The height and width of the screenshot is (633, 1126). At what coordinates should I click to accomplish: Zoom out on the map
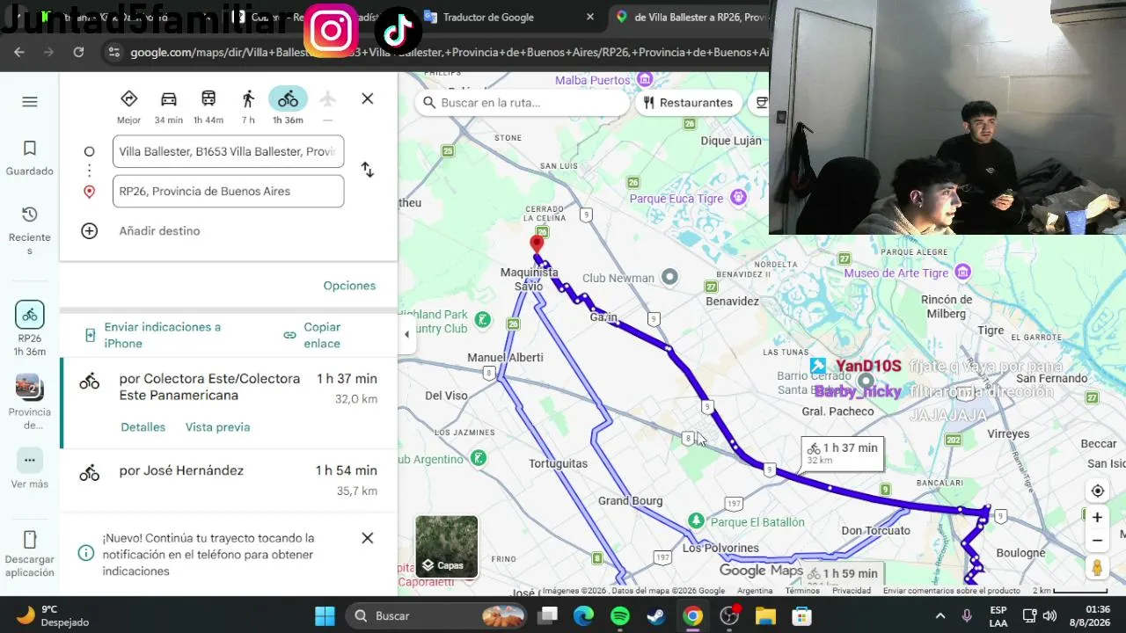pyautogui.click(x=1097, y=541)
